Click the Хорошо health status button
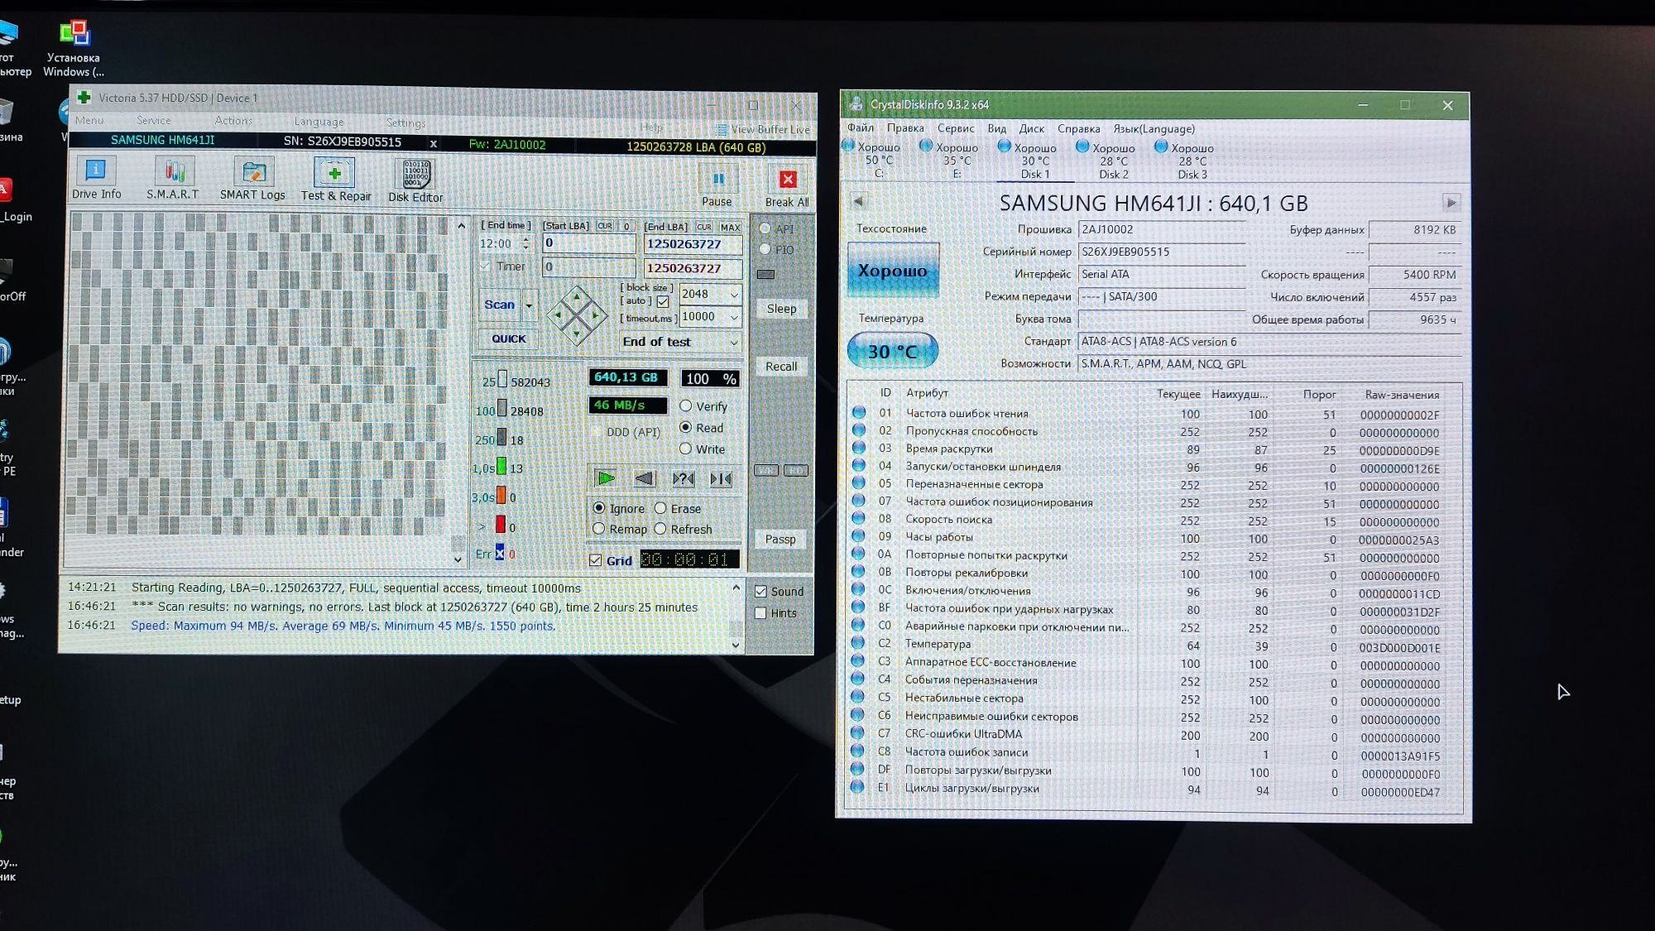Screen dimensions: 1655x931 (x=893, y=270)
